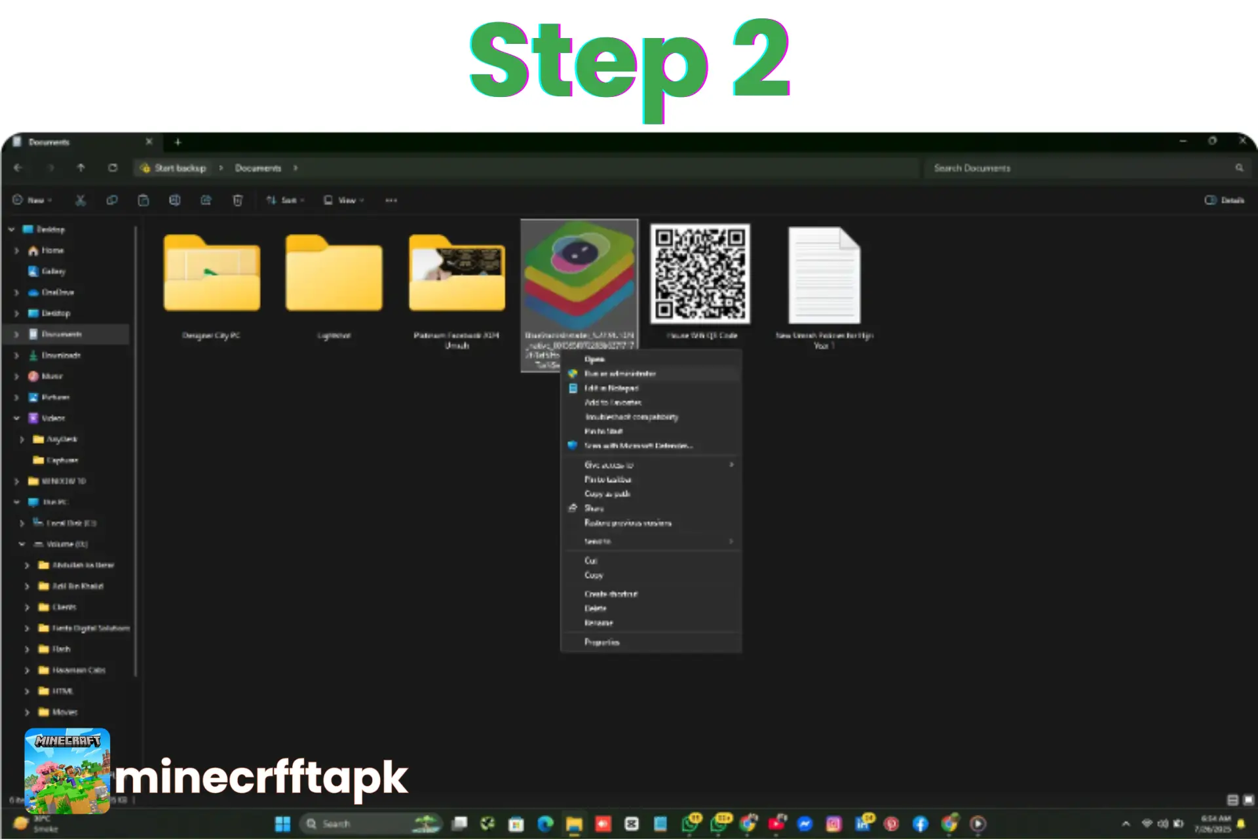Choose Copy as path
The width and height of the screenshot is (1258, 839).
pyautogui.click(x=651, y=494)
